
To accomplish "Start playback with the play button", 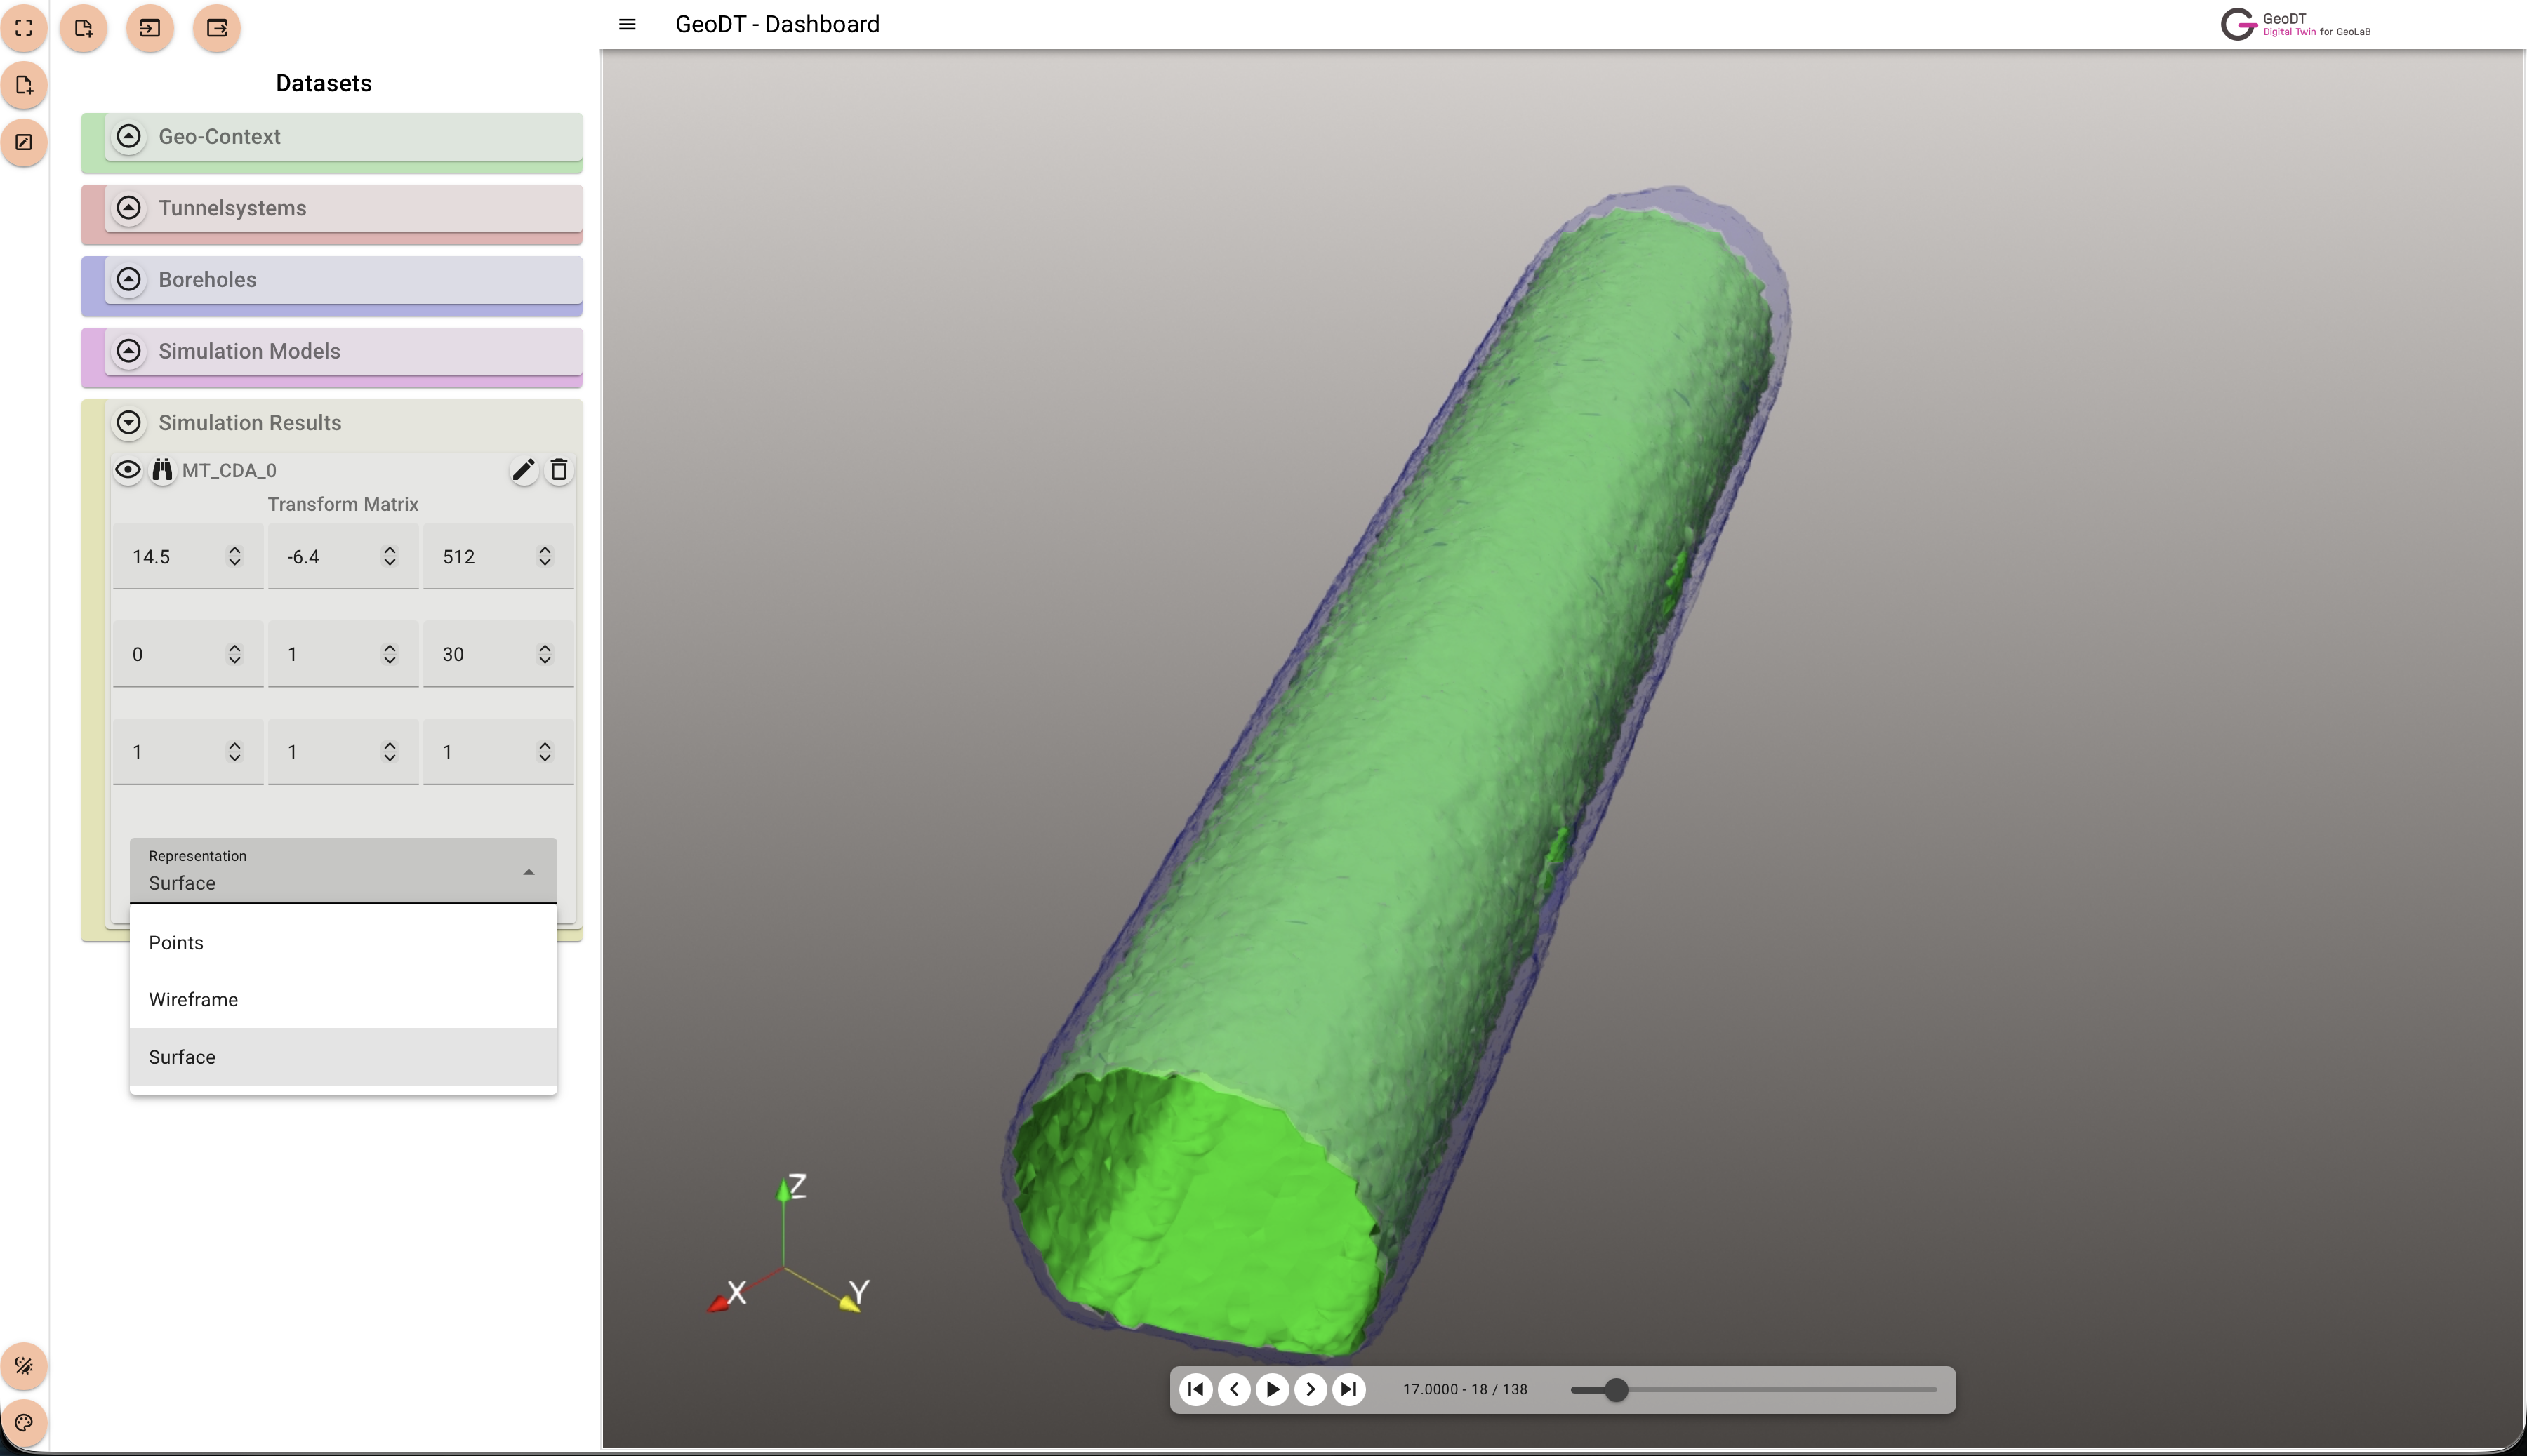I will (x=1273, y=1389).
